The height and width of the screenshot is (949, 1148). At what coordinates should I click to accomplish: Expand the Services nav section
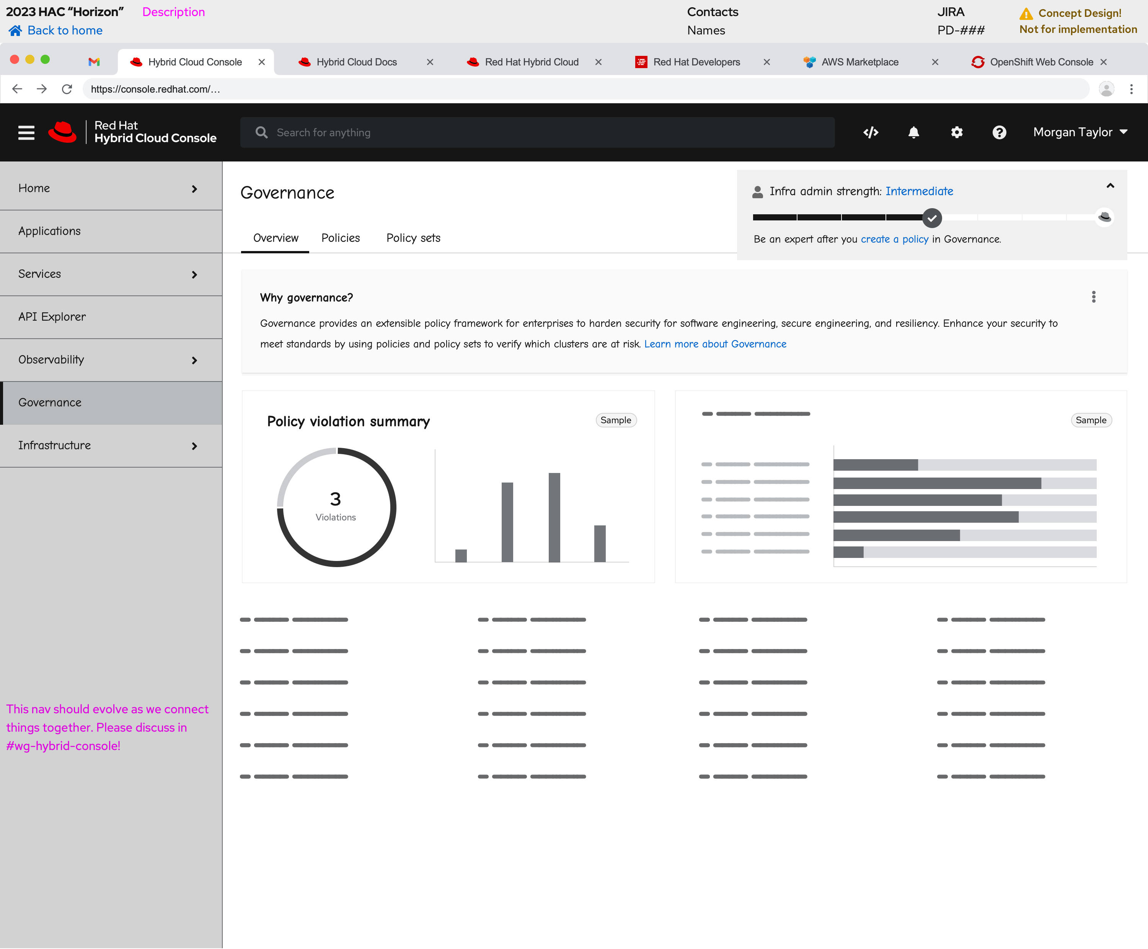click(194, 274)
